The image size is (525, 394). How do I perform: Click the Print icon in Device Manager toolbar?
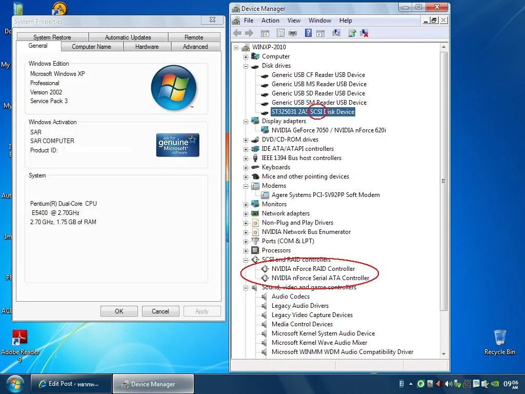click(293, 33)
